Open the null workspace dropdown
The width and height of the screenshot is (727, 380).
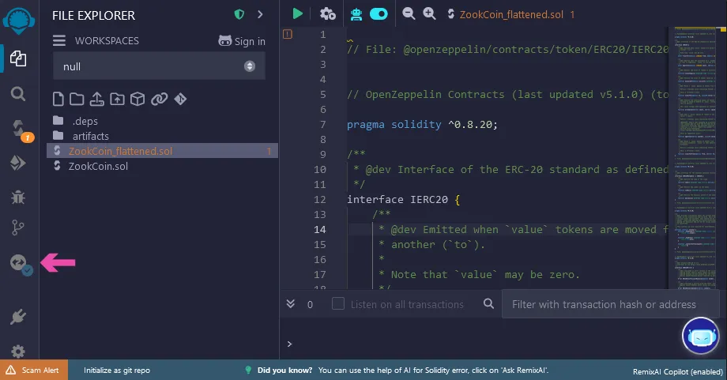[x=159, y=66]
